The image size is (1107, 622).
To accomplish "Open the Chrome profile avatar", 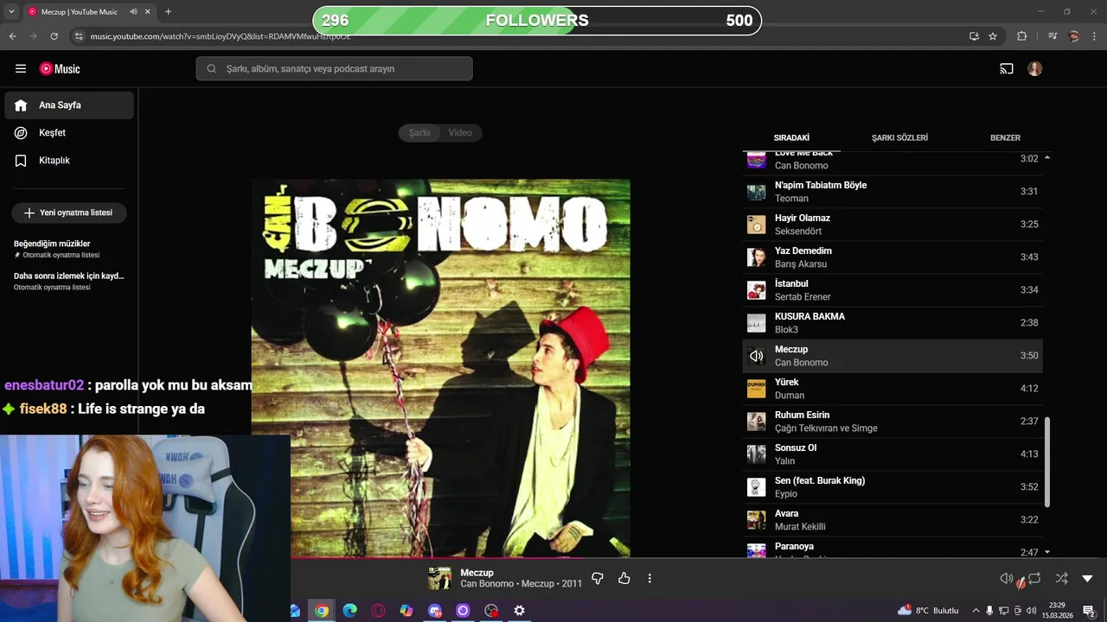I will click(1074, 36).
